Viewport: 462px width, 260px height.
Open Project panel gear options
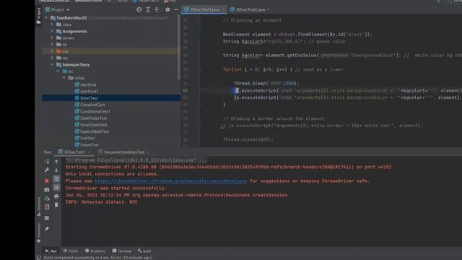coord(167,9)
